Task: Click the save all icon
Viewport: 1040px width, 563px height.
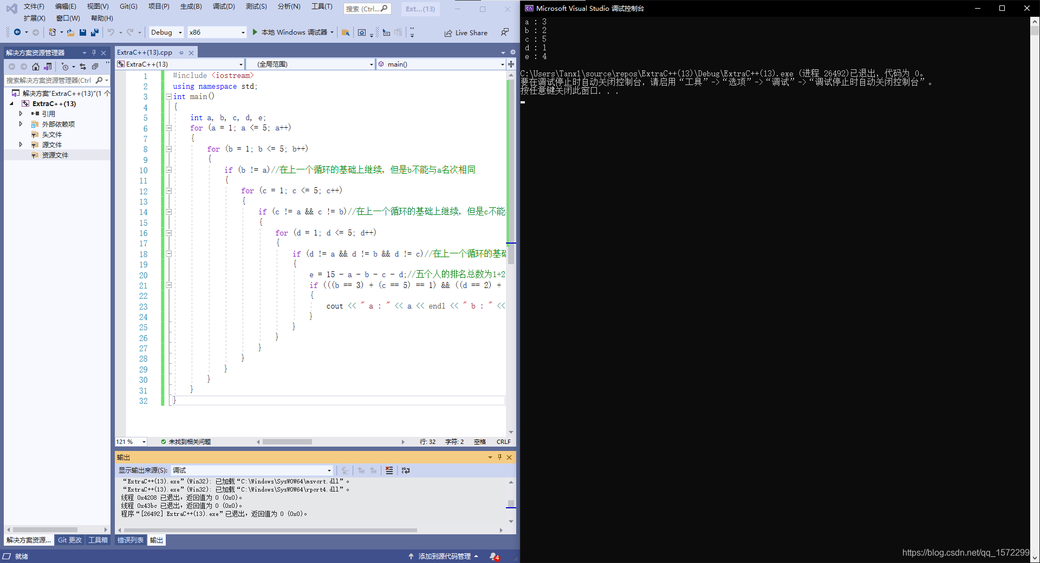Action: (95, 32)
